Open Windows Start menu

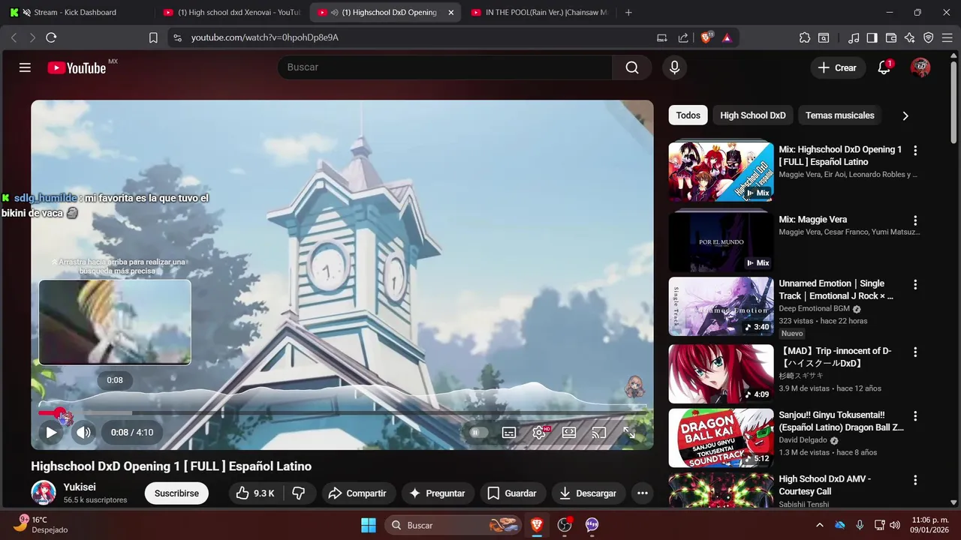click(369, 525)
